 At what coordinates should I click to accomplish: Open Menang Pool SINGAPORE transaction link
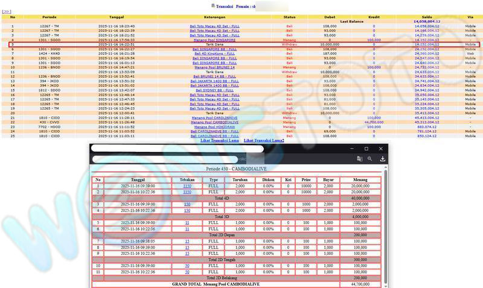tap(214, 40)
